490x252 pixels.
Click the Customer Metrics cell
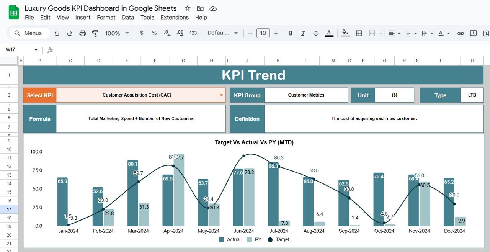tap(306, 95)
